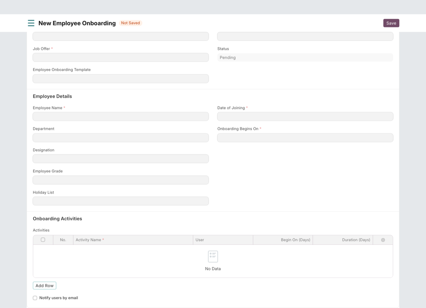Click the No Data placeholder icon
Screen dimensions: 426x308
coord(213,257)
